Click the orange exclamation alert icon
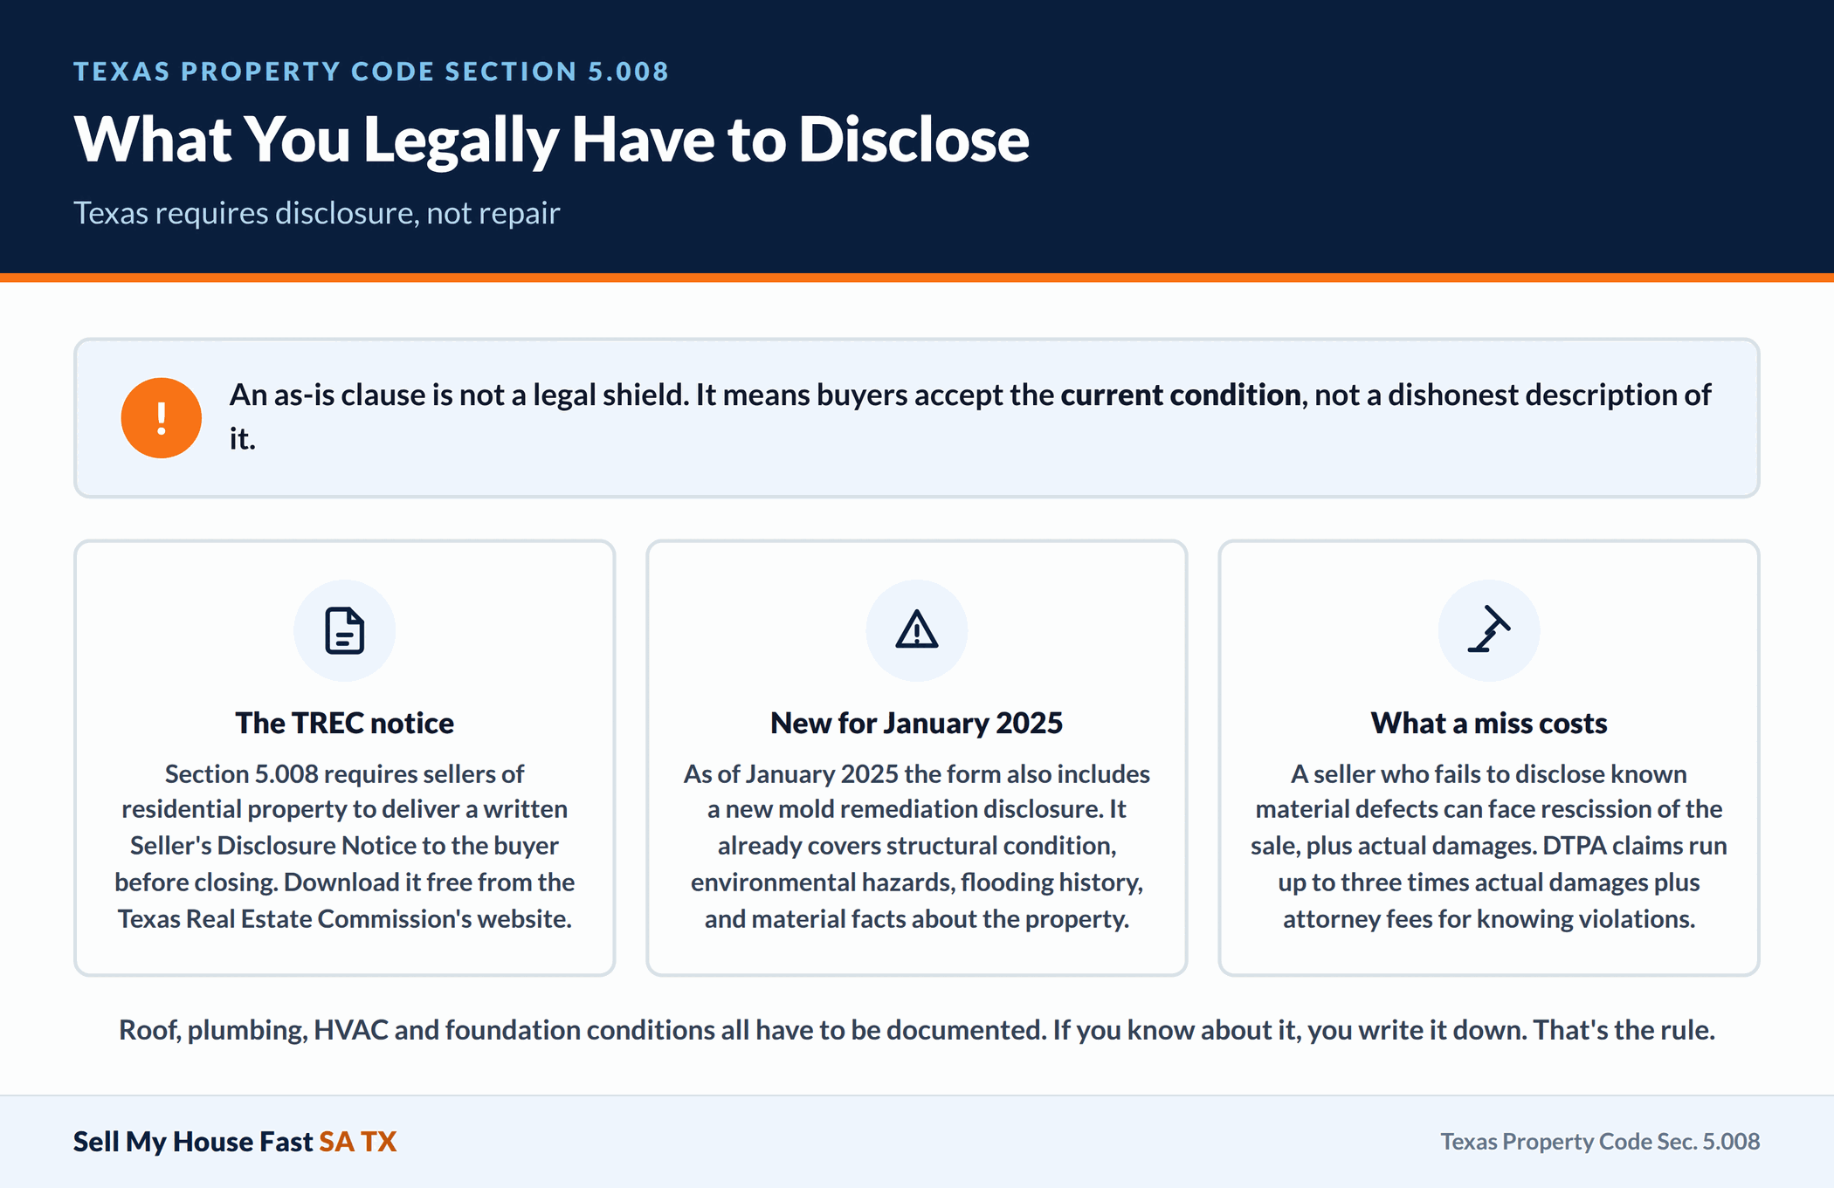 (162, 418)
